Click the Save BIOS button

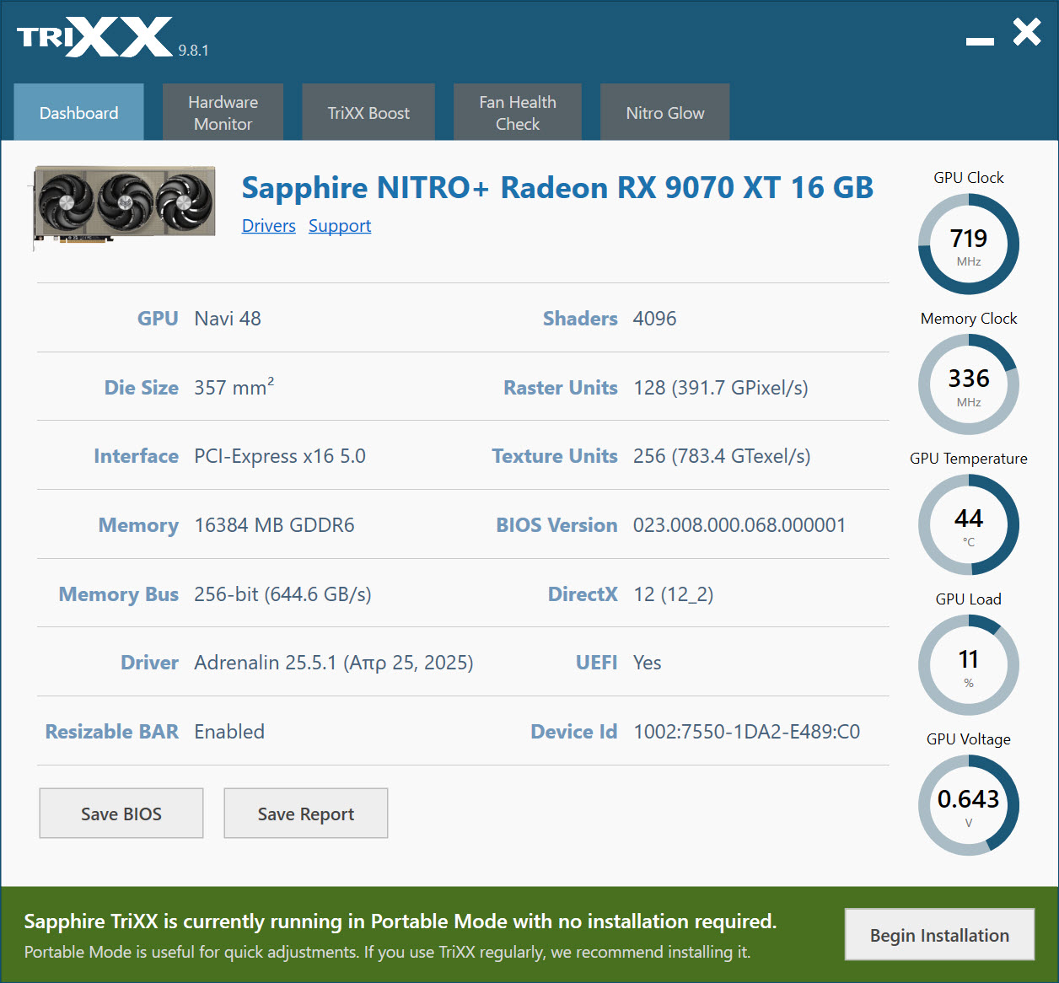click(x=121, y=814)
